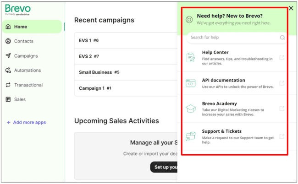Open the Small Business #5 campaign
The image size is (298, 184).
[x=99, y=72]
